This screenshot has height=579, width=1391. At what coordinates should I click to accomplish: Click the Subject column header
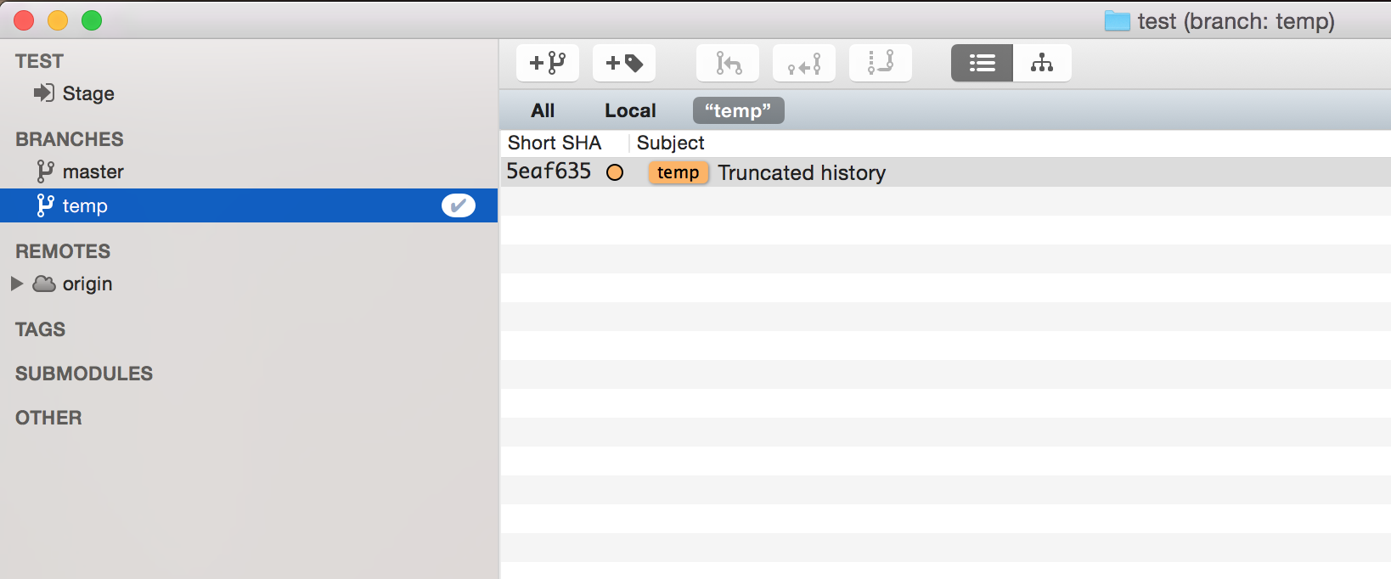point(671,143)
